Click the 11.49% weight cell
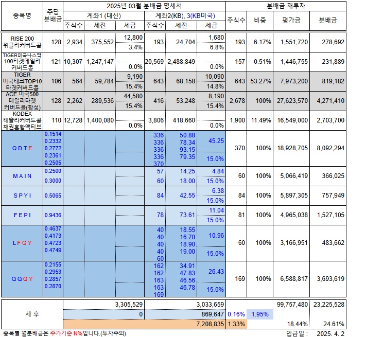The image size is (366, 337). (x=261, y=120)
